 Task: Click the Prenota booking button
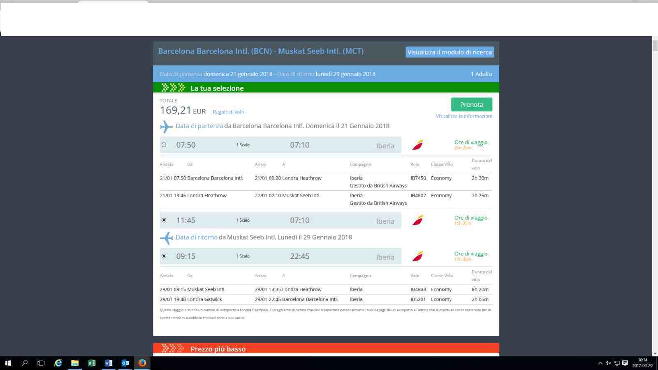pos(471,104)
